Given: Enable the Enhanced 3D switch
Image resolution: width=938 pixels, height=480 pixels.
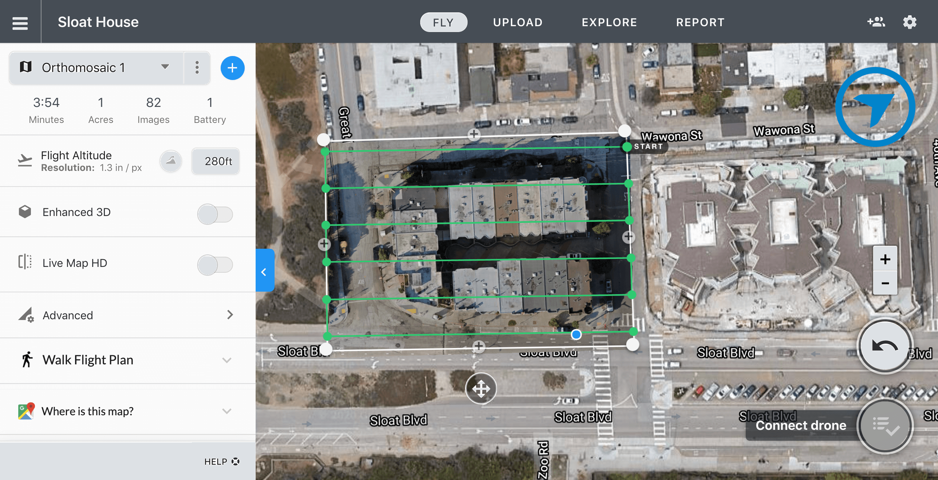Looking at the screenshot, I should 215,214.
